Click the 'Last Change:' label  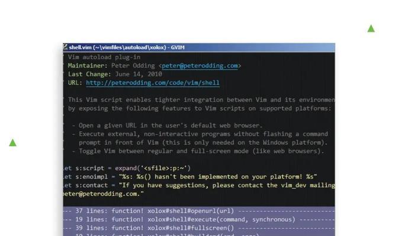click(89, 74)
